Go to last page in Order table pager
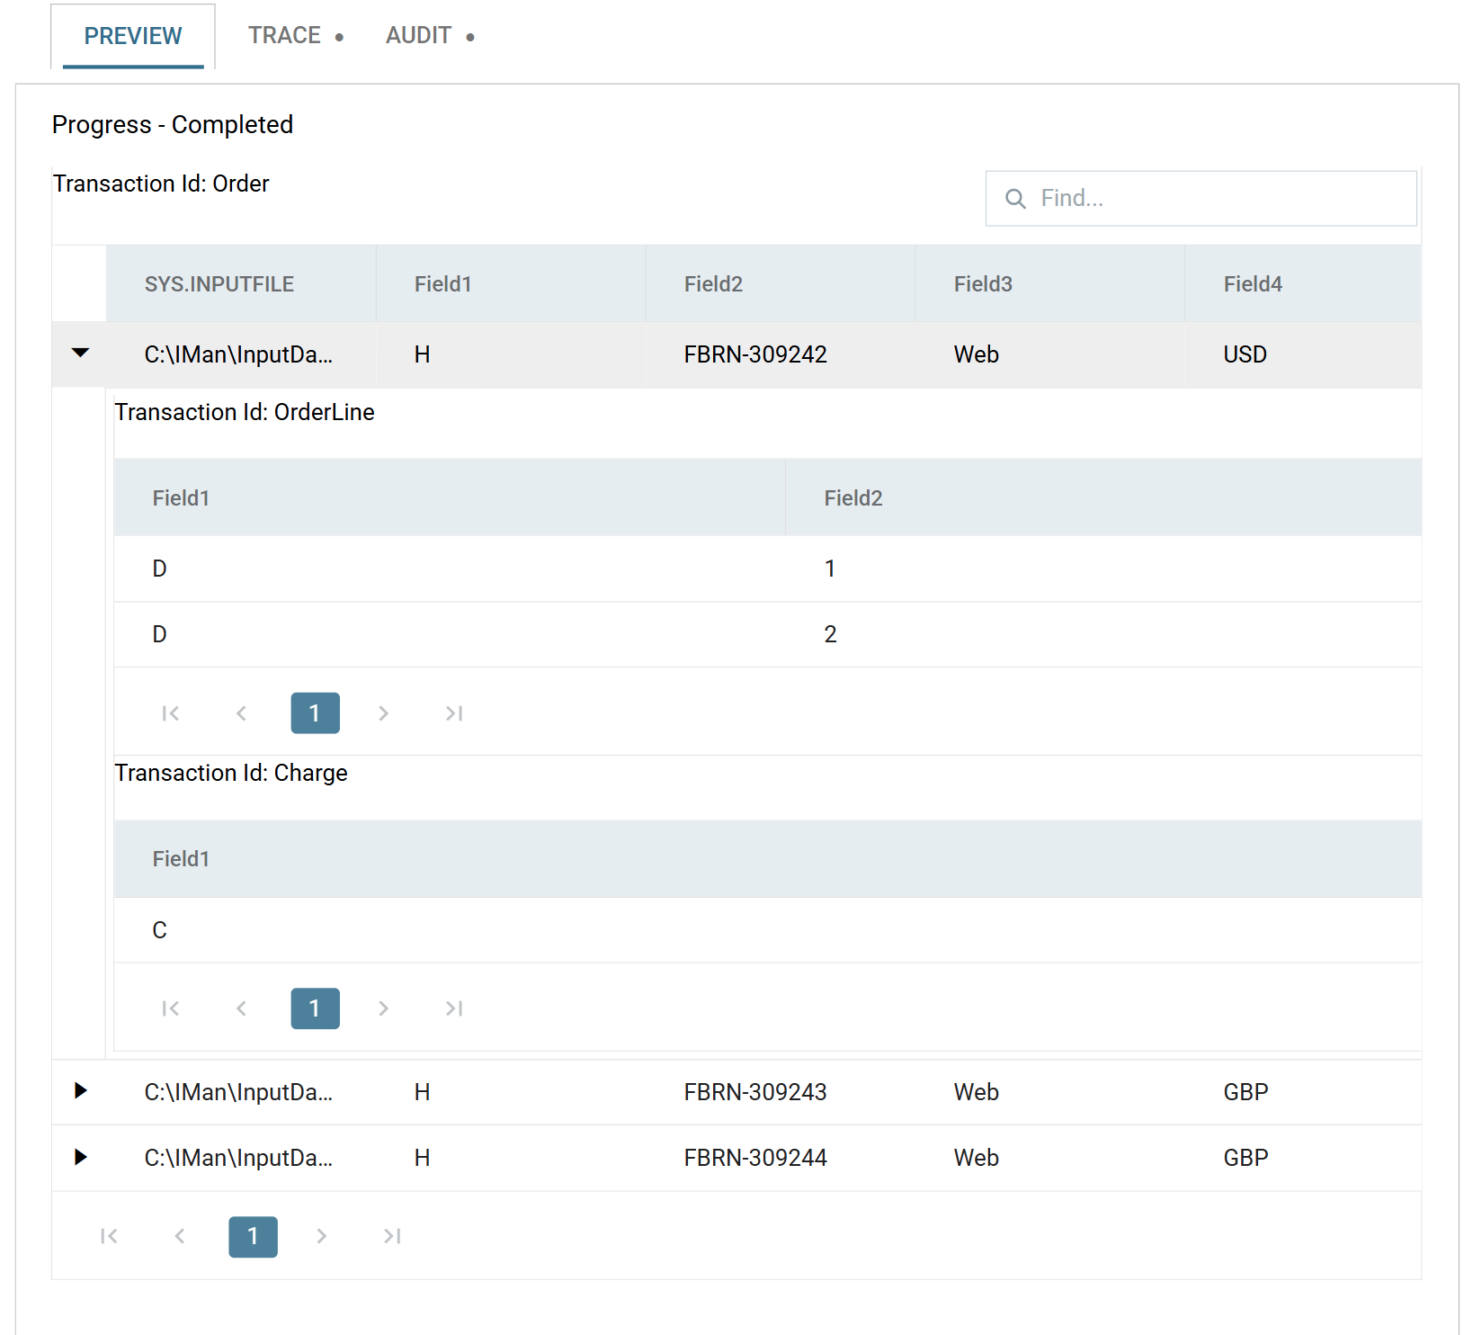Screen dimensions: 1473x1335 pos(392,1236)
